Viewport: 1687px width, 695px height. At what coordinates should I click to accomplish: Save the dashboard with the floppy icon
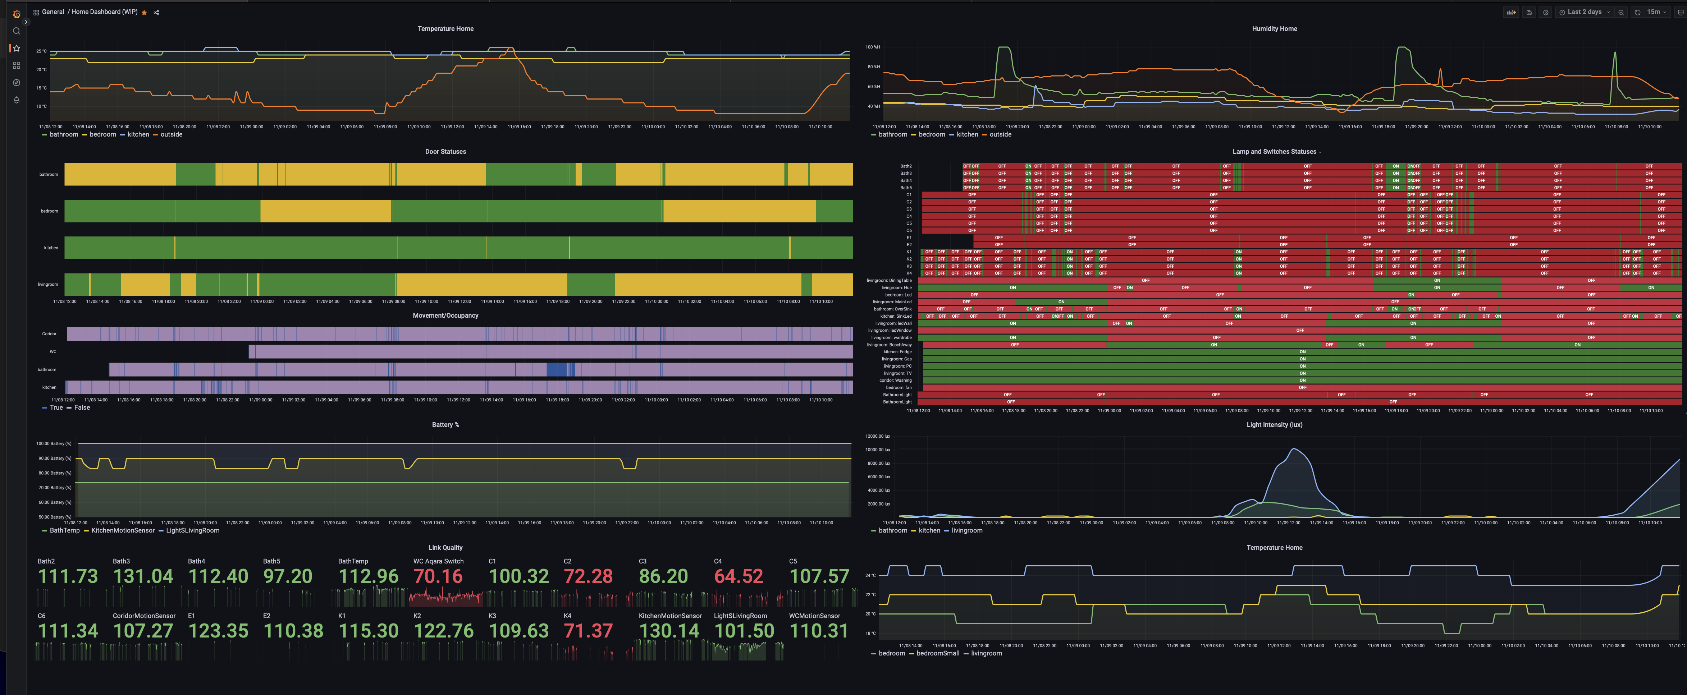pos(1529,12)
